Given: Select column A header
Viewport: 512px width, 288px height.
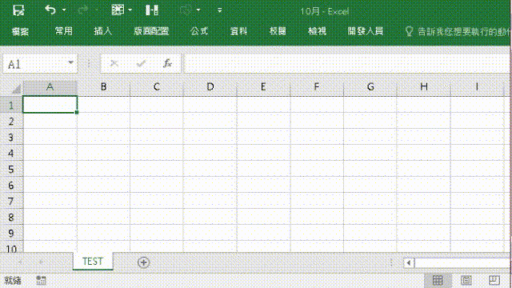Looking at the screenshot, I should (50, 87).
